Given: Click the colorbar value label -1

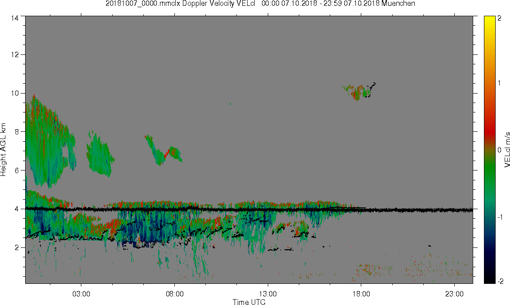Looking at the screenshot, I should tap(500, 217).
